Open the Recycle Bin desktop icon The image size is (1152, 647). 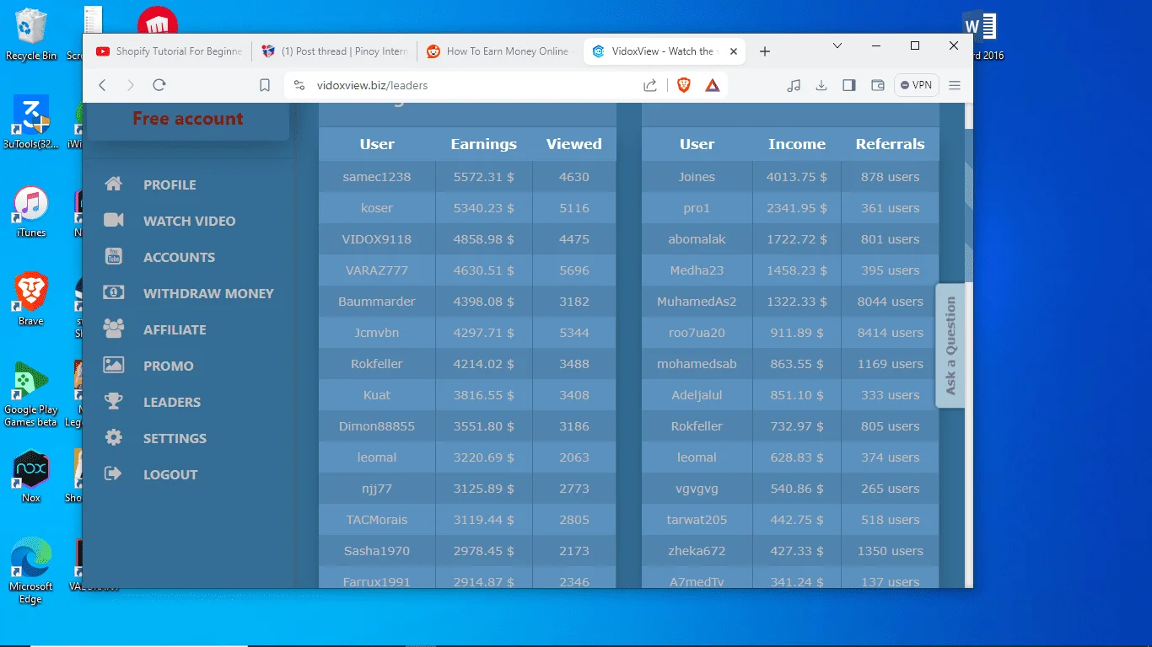[x=31, y=35]
